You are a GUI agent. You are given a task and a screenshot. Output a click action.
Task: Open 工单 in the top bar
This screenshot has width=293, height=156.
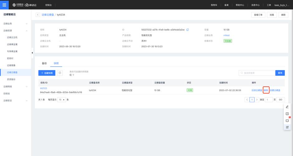point(269,5)
